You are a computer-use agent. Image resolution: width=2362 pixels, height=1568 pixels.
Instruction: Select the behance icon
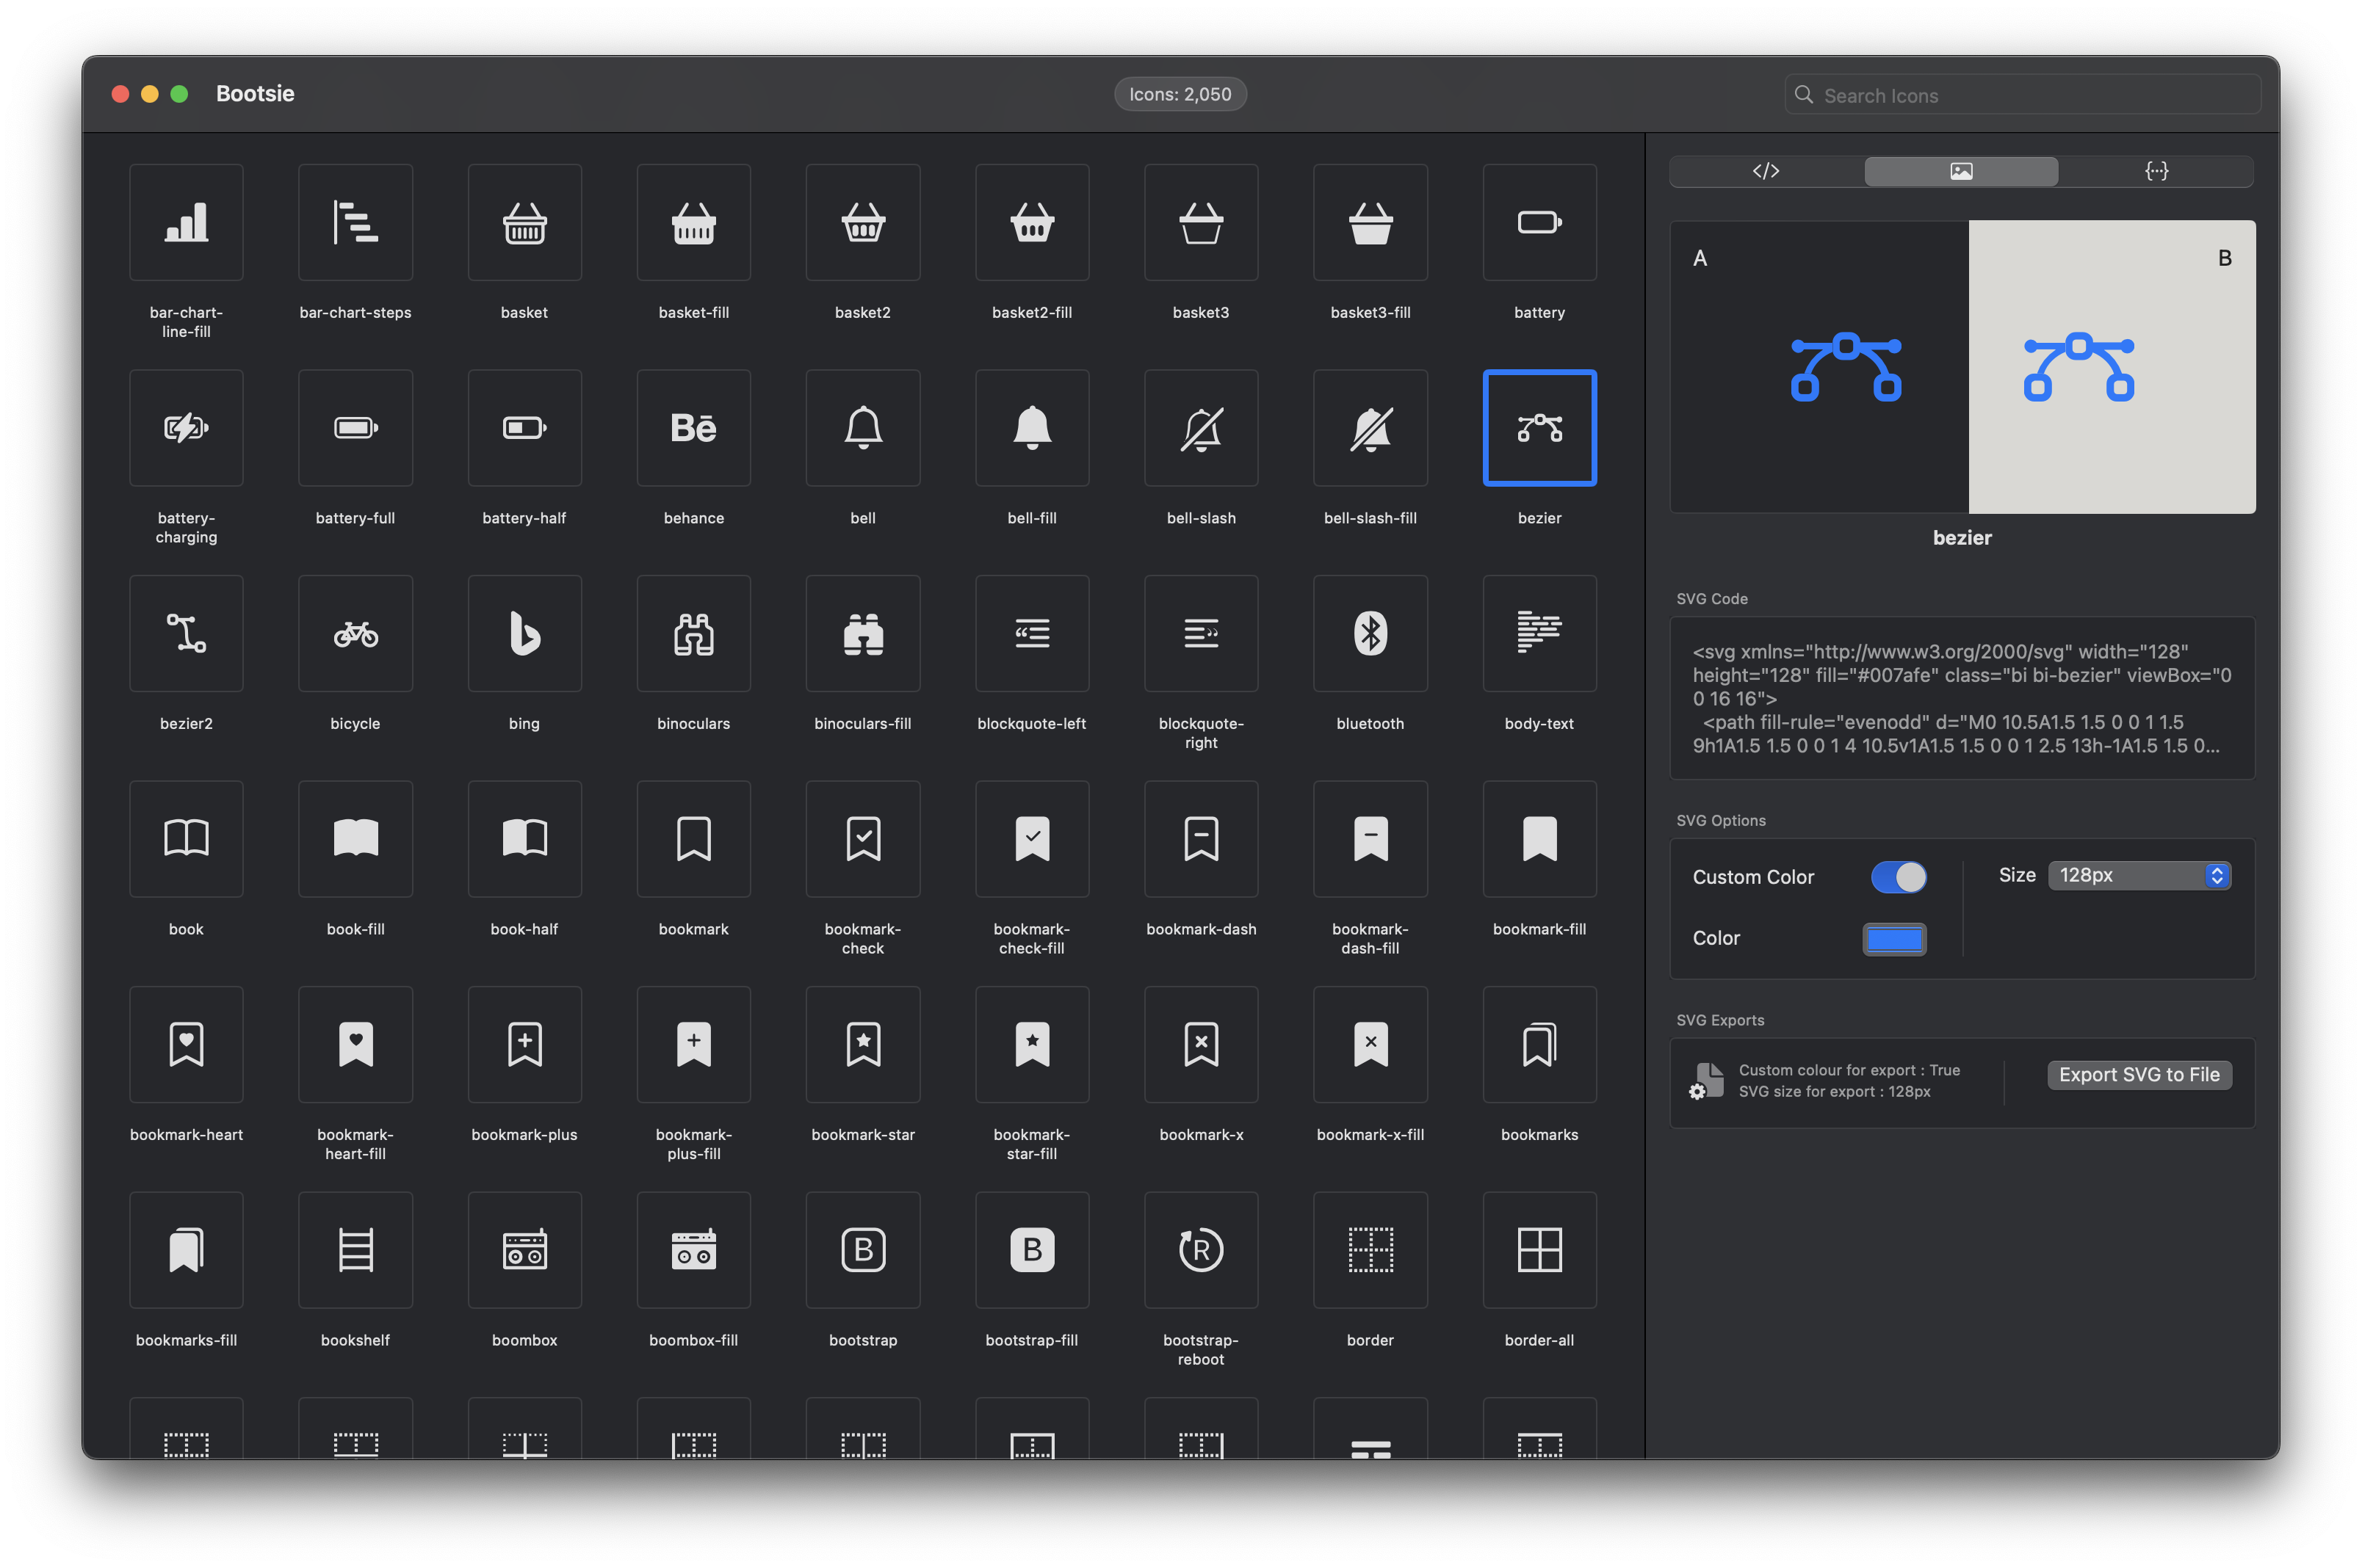point(693,428)
